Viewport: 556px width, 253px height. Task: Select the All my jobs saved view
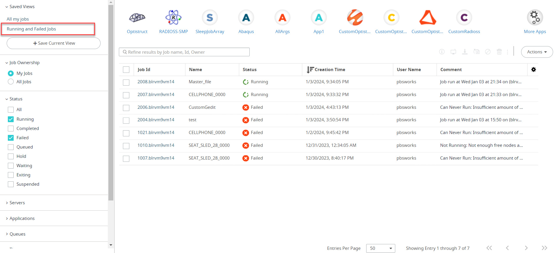(18, 19)
